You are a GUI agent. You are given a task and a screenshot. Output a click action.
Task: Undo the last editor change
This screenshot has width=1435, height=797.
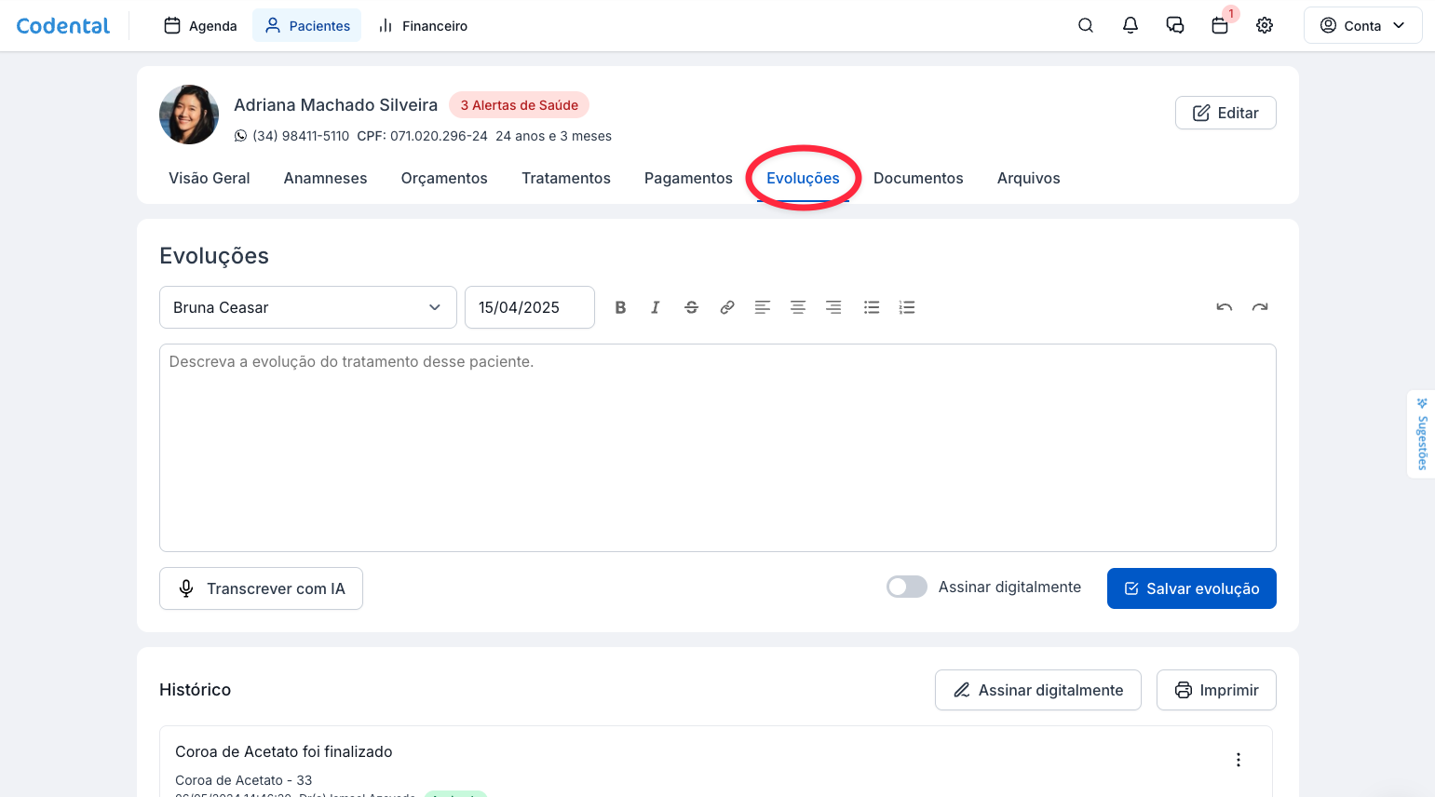click(x=1225, y=307)
